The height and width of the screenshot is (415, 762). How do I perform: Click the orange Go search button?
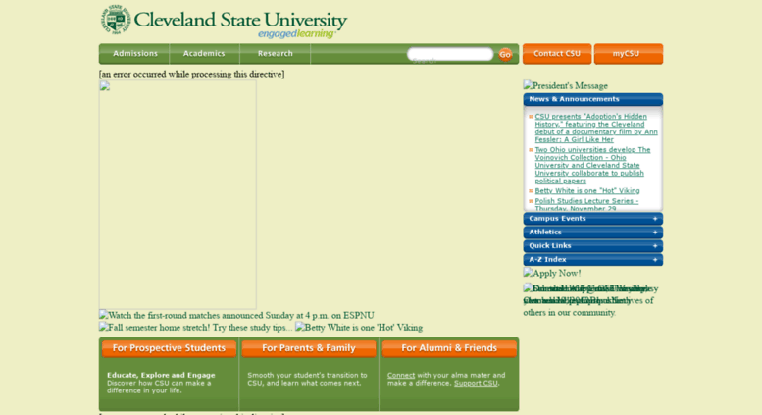point(505,54)
